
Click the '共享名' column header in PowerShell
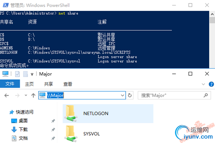[x=7, y=22]
